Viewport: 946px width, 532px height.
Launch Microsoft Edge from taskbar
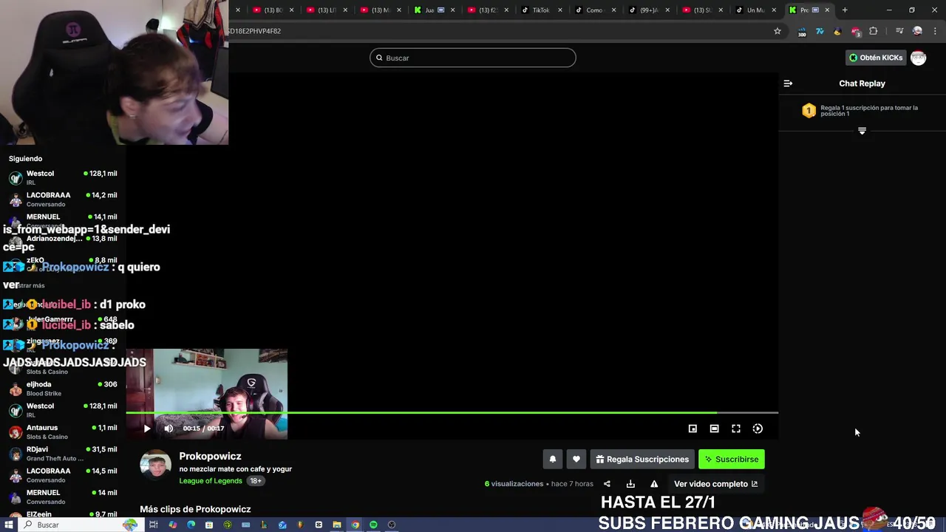click(x=191, y=525)
